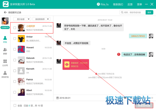This screenshot has height=110, width=156.
Task: Click Patrick's anime avatar
Action: (21, 82)
